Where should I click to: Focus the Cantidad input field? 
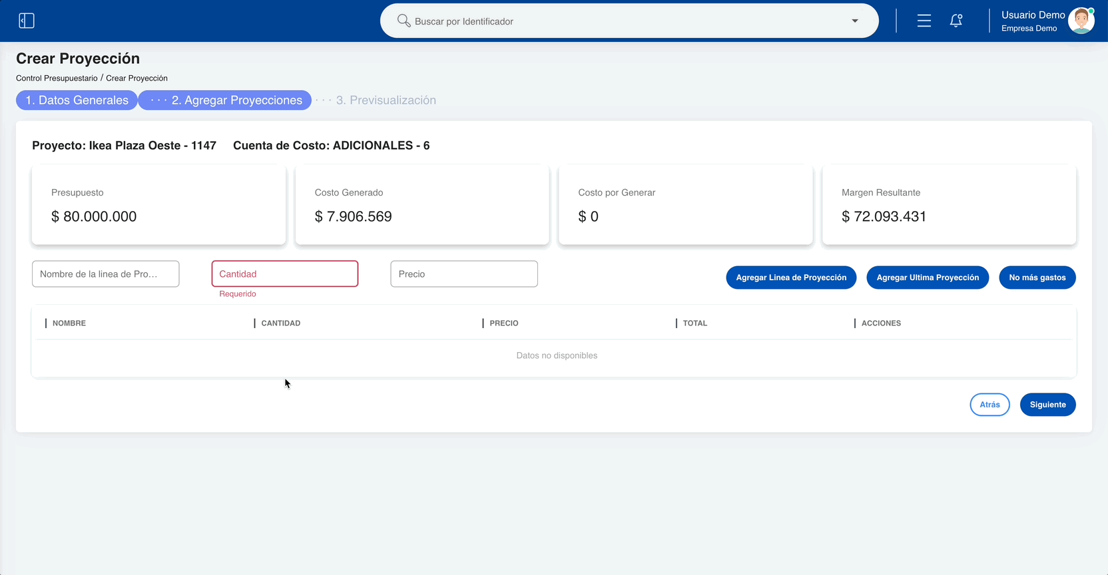tap(285, 274)
